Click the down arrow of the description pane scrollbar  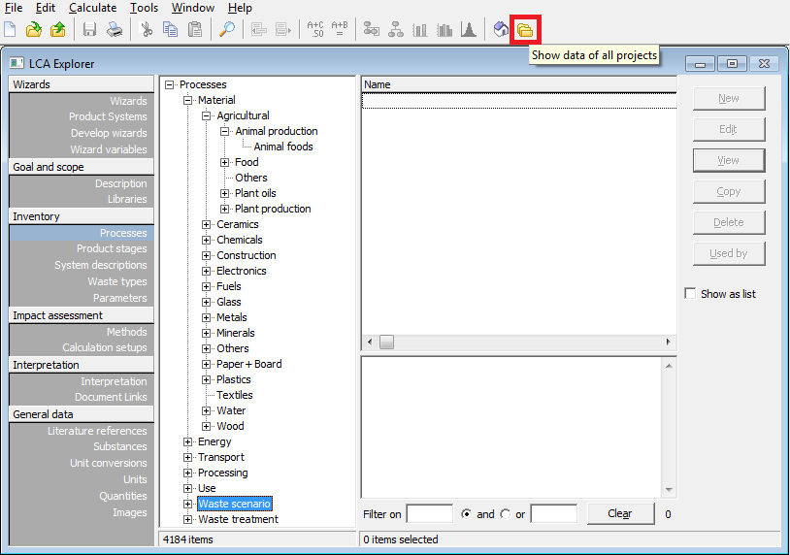669,490
